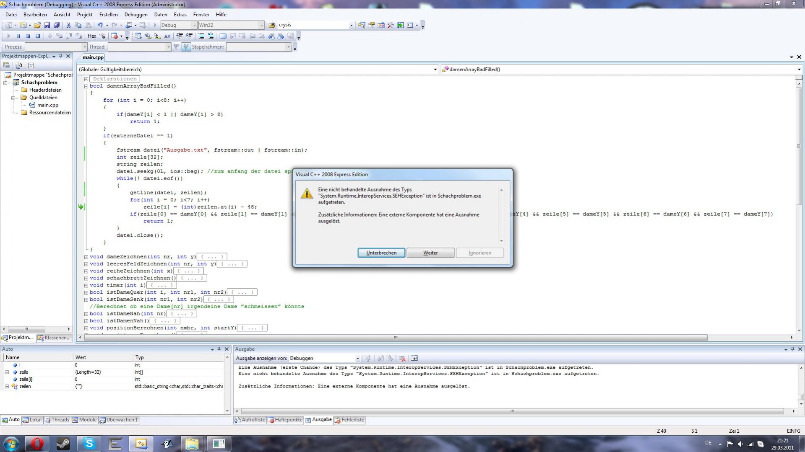The width and height of the screenshot is (805, 452).
Task: Click the Save All icon
Action: (57, 25)
